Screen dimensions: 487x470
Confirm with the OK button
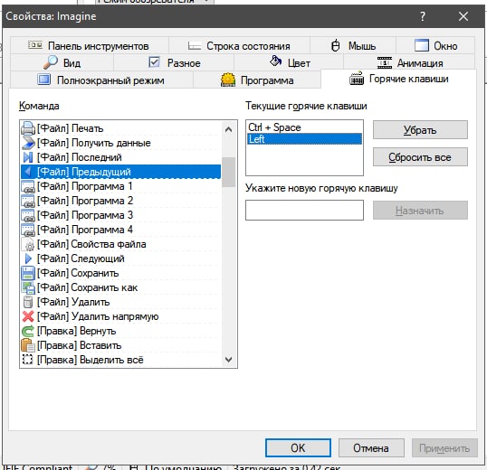[x=298, y=448]
